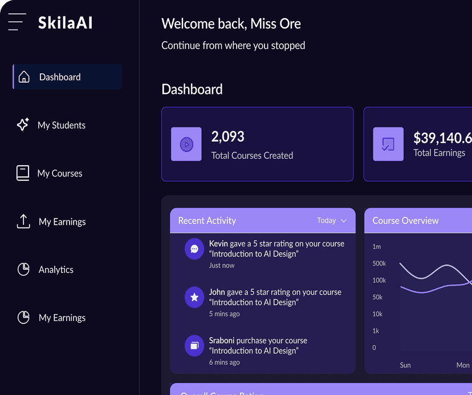
Task: Open Kevin's Introduction to AI Design rating
Action: (276, 249)
